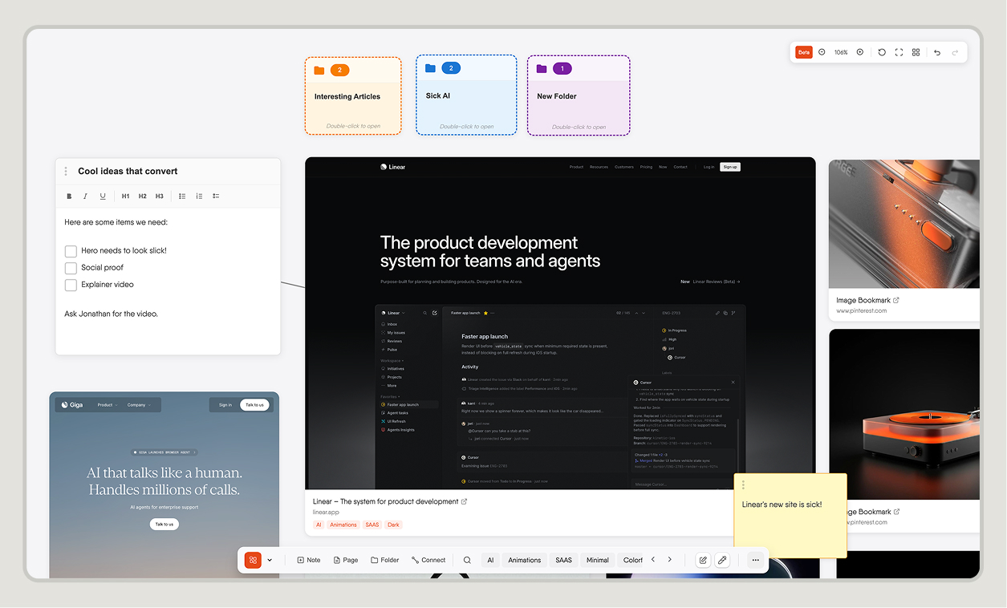The image size is (1007, 608).
Task: Click drag handle of Cool ideas note
Action: [66, 171]
